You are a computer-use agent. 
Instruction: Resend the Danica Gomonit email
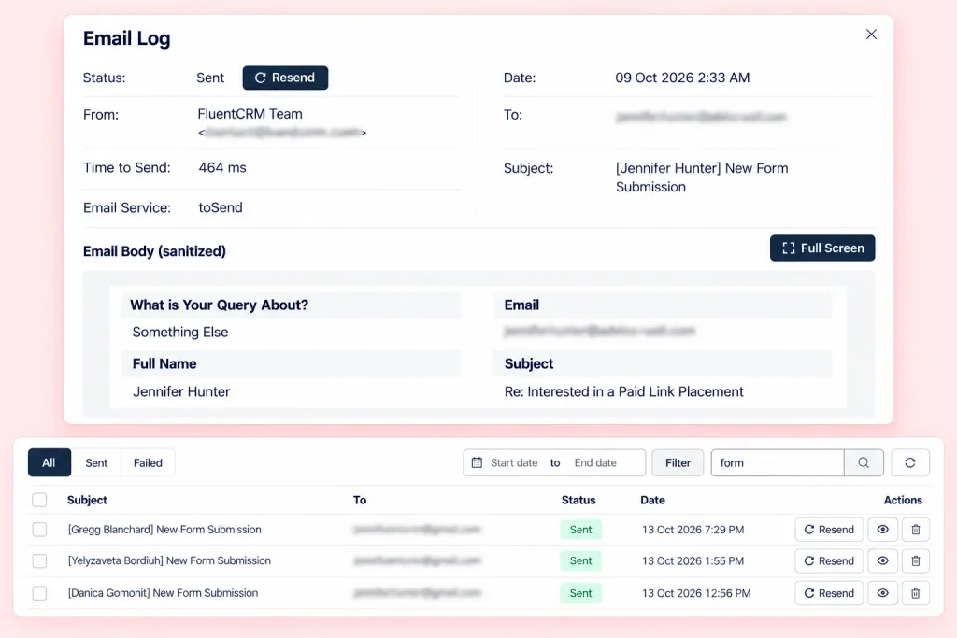tap(829, 593)
